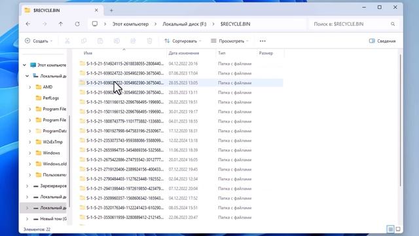Select PerfLogs folder in sidebar
This screenshot has width=419, height=236.
pyautogui.click(x=51, y=98)
